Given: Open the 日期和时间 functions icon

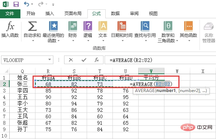Looking at the screenshot, I should click(122, 26).
